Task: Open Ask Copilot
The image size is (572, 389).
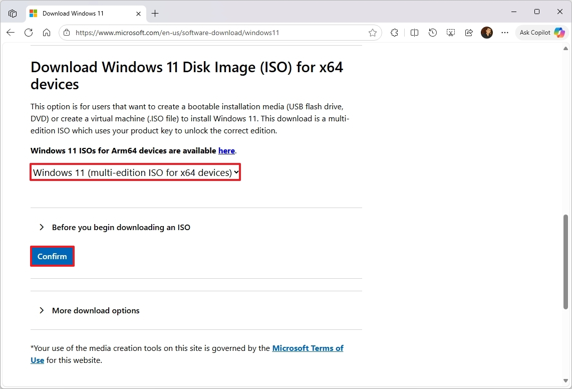Action: tap(542, 33)
